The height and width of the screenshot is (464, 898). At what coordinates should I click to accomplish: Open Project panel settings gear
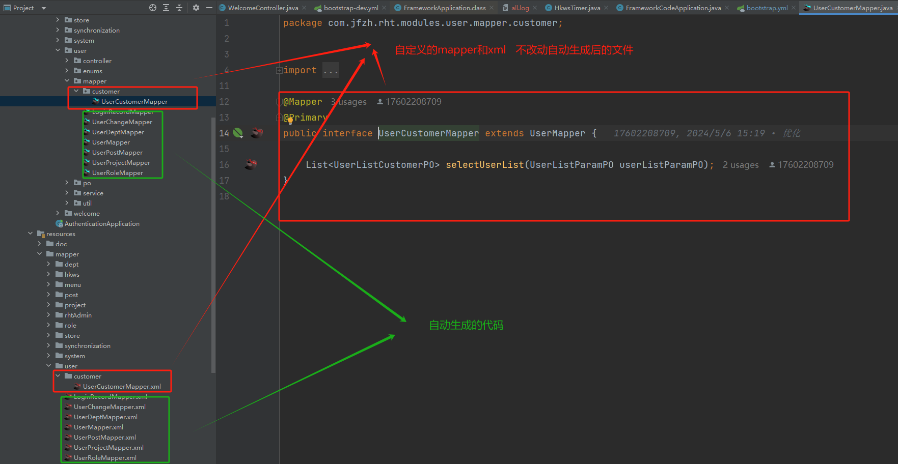(x=196, y=8)
